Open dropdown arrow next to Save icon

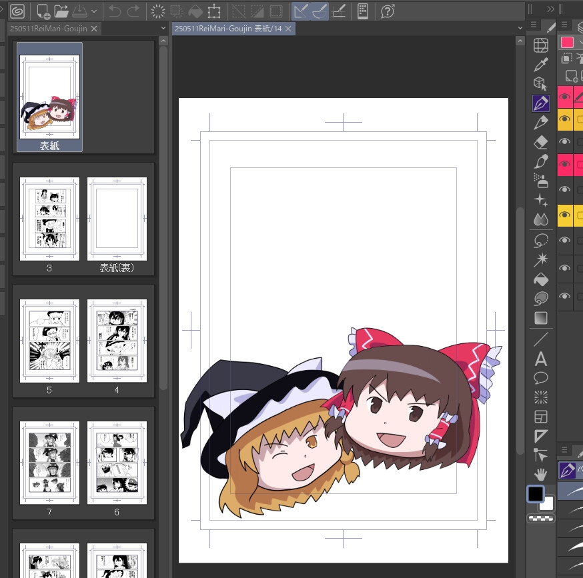pyautogui.click(x=94, y=11)
